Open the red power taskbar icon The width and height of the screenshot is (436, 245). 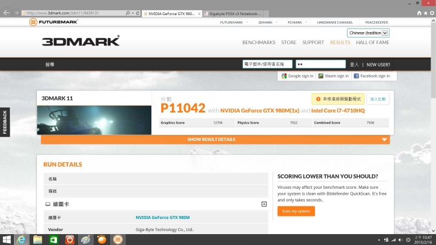(x=70, y=240)
